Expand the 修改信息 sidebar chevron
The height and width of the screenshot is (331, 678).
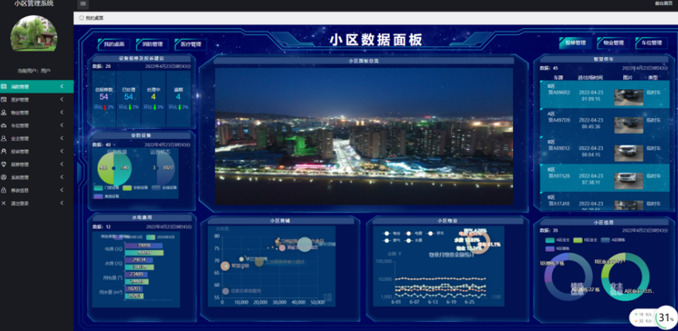click(x=62, y=190)
